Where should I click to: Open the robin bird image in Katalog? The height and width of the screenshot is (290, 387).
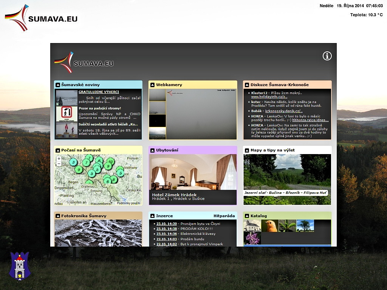[x=270, y=226]
